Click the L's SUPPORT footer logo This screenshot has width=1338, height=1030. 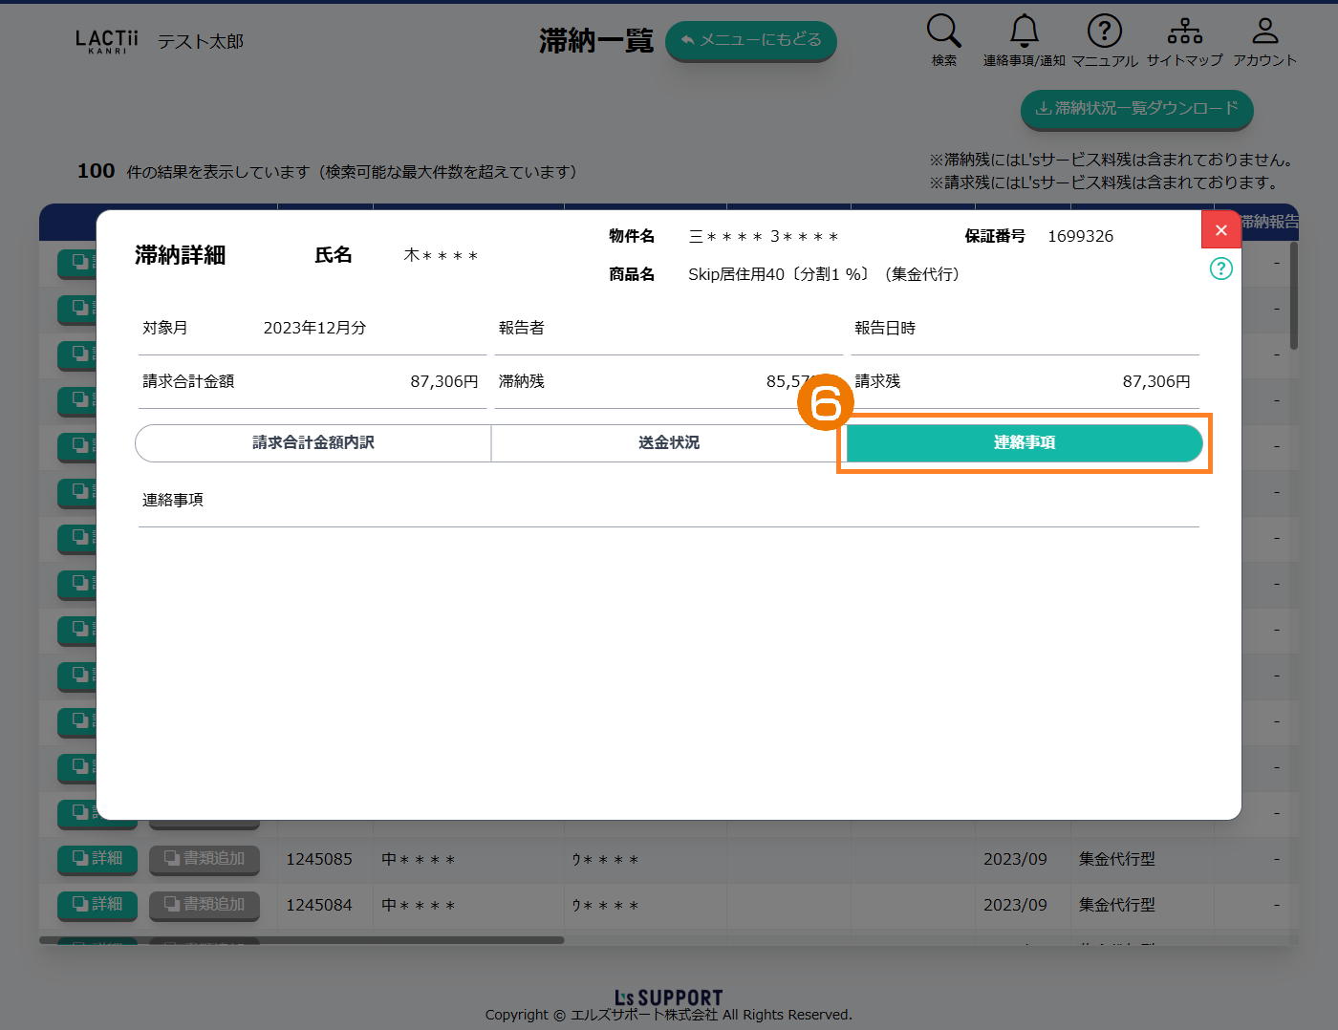(x=668, y=998)
